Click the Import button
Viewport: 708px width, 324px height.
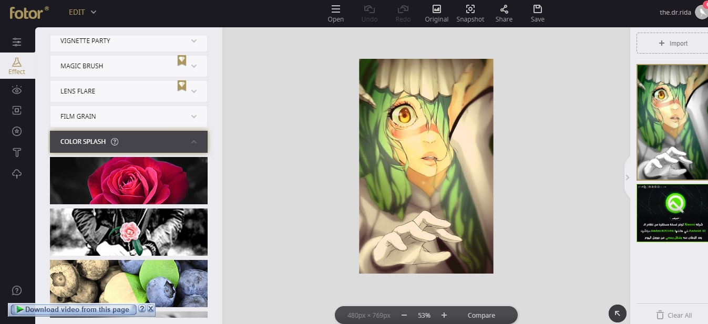coord(673,44)
